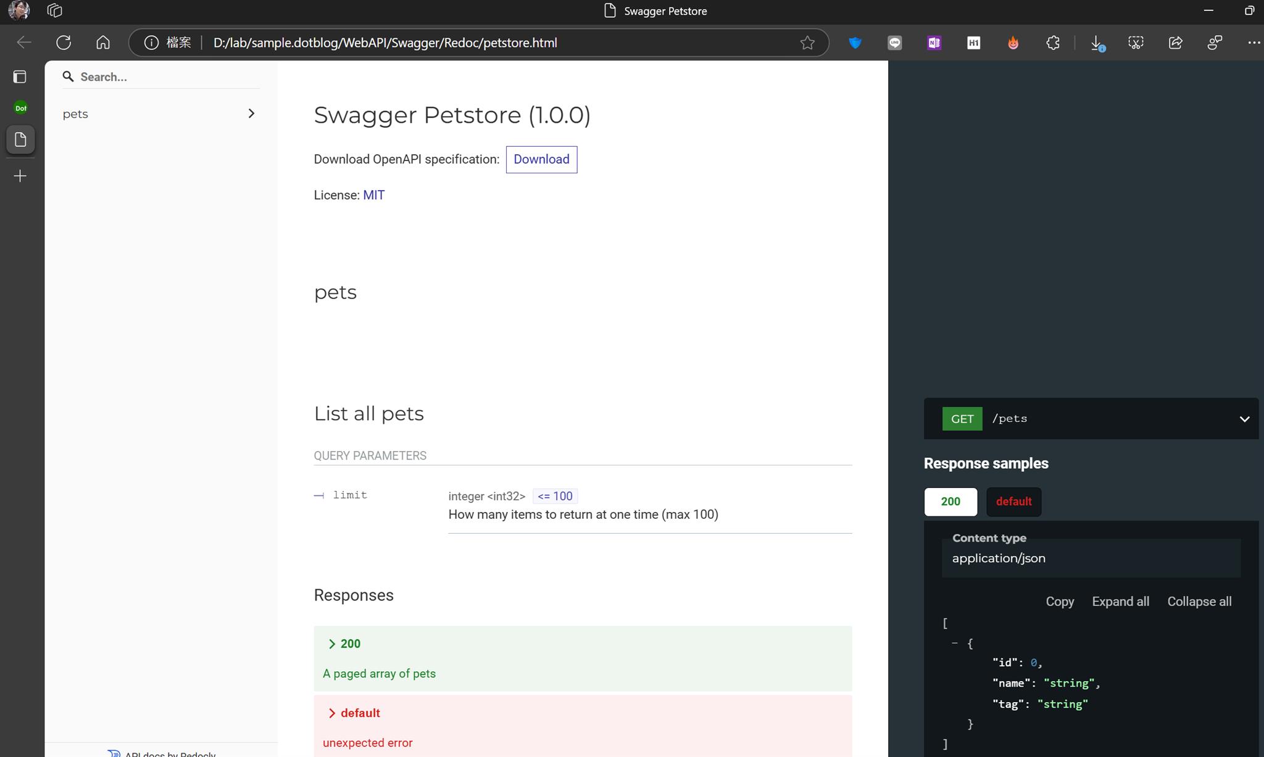Bookmark the page with the star icon

click(807, 43)
